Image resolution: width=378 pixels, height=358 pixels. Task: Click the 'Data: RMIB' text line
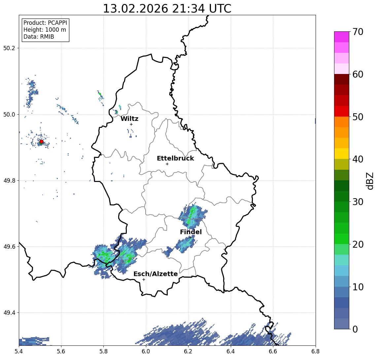coord(39,37)
